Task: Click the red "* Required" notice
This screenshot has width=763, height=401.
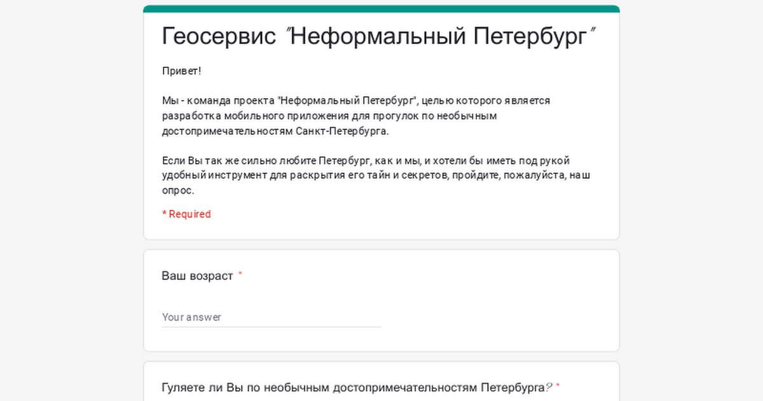Action: (186, 214)
